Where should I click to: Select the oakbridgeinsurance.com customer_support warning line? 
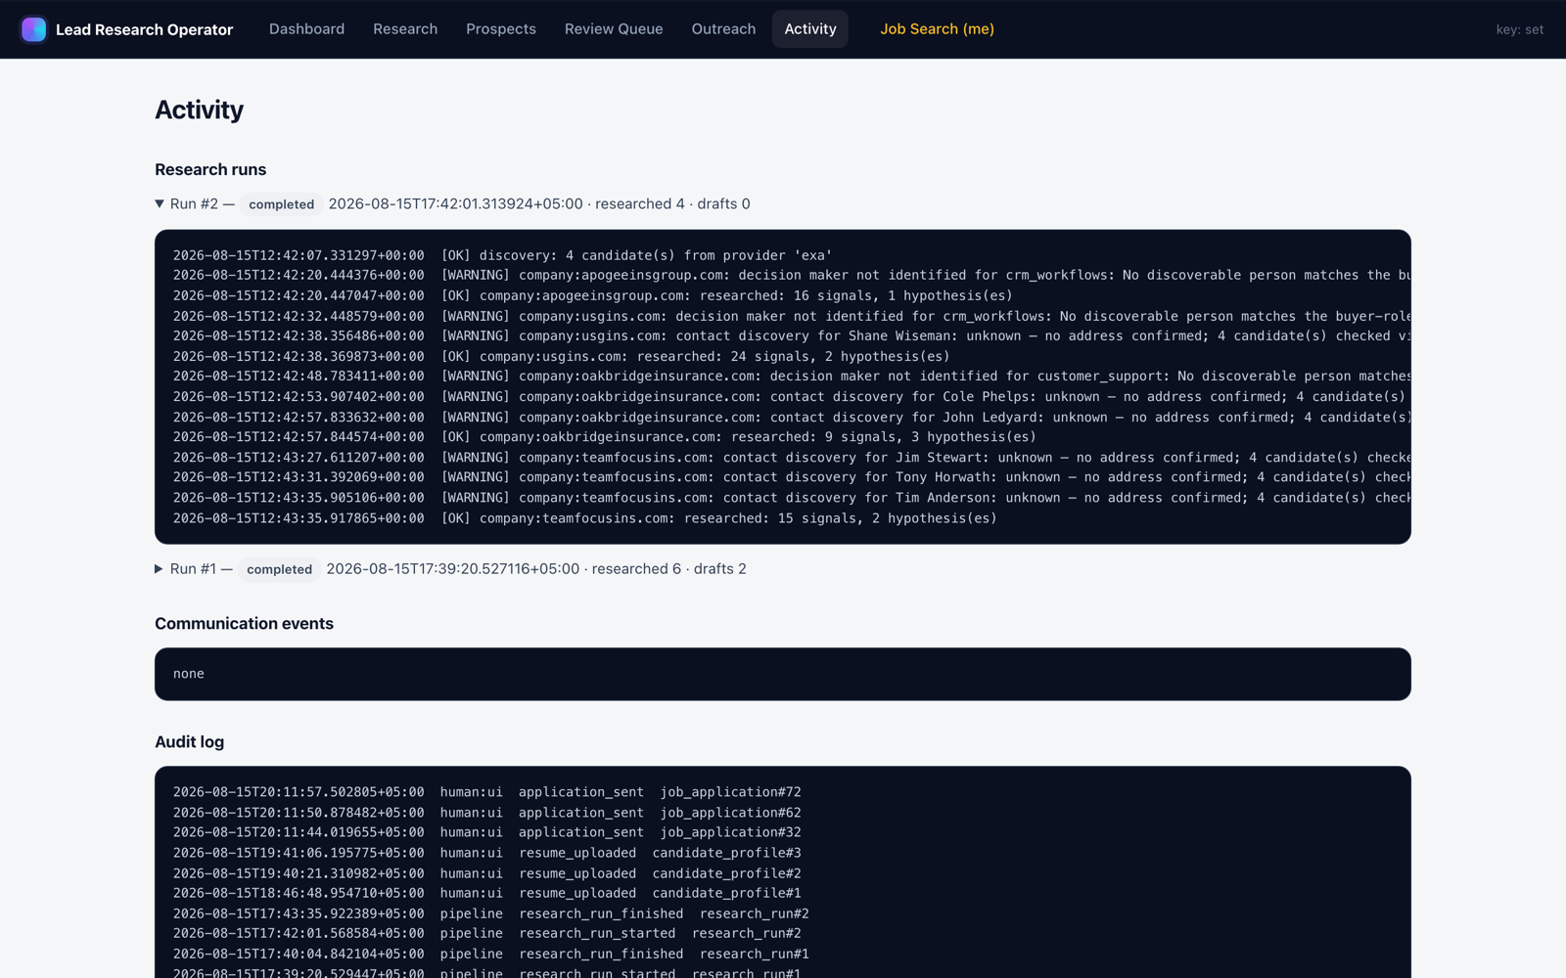click(x=791, y=377)
